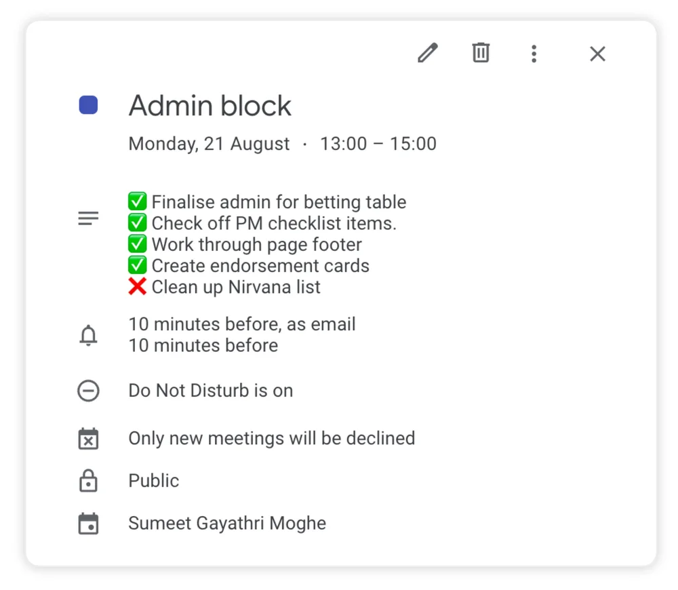Click the blue event color swatch
The image size is (678, 590).
click(x=87, y=105)
